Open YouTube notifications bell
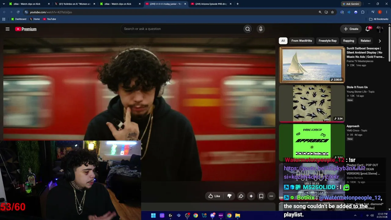 click(368, 29)
